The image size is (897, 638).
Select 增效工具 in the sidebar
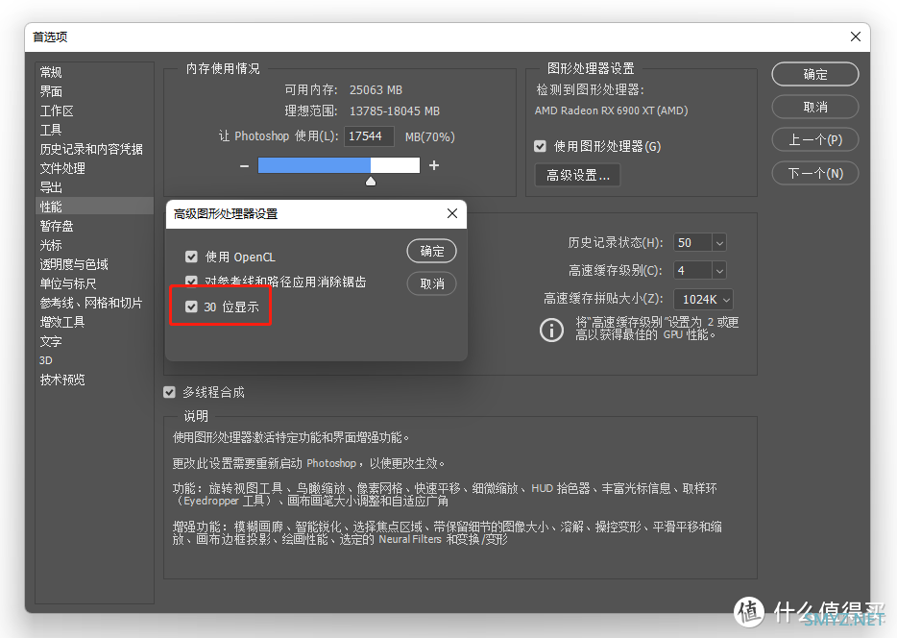pyautogui.click(x=62, y=322)
